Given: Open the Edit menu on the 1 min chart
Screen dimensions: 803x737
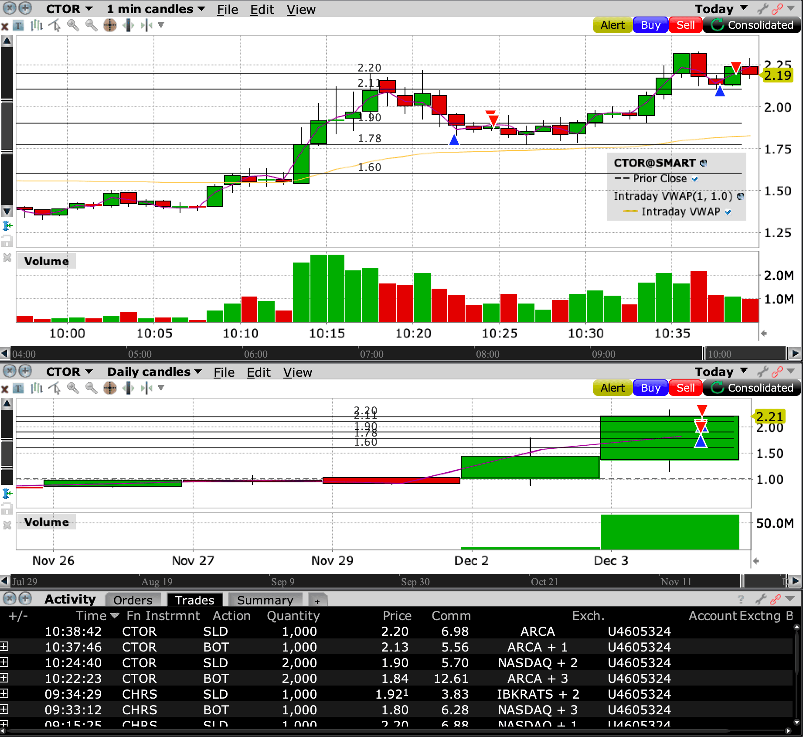Looking at the screenshot, I should pyautogui.click(x=262, y=10).
